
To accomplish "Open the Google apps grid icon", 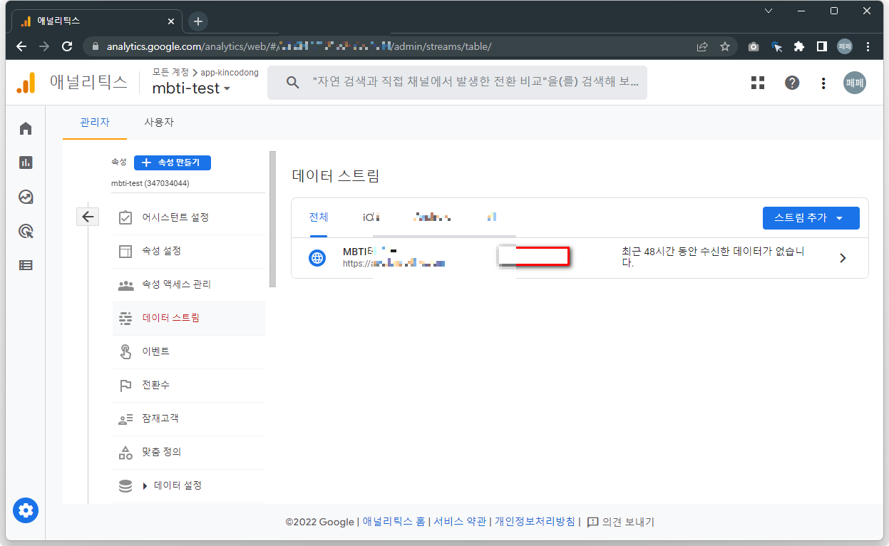I will [757, 82].
